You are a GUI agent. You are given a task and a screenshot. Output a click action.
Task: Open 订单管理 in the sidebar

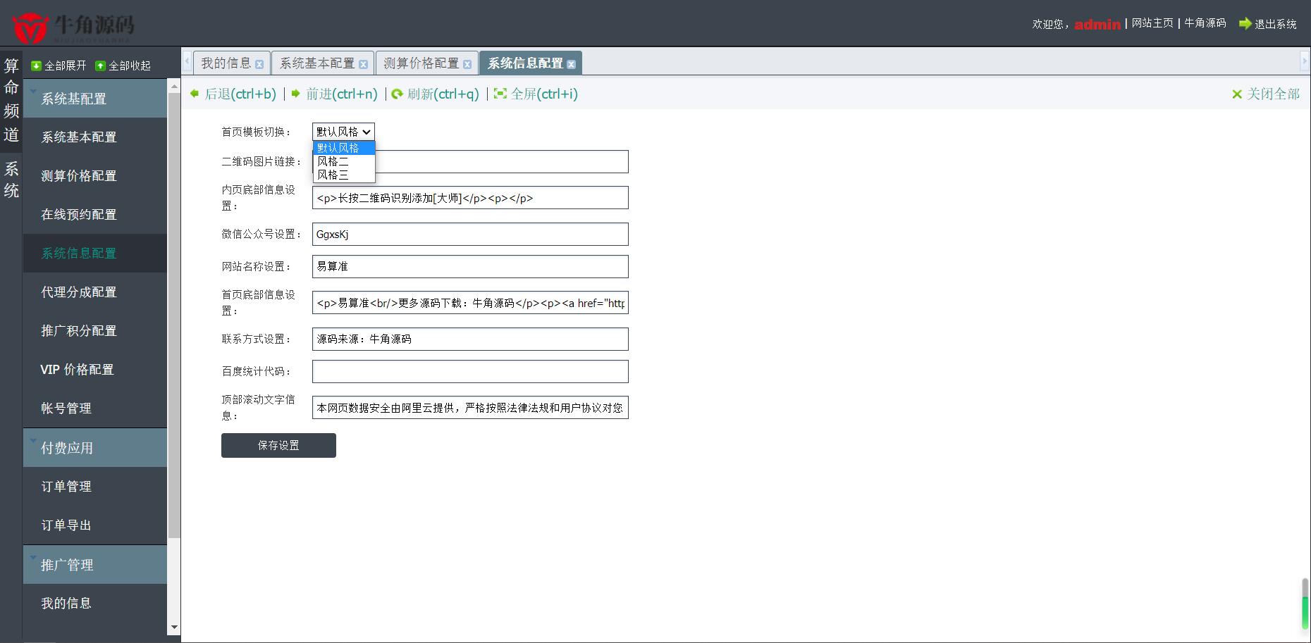tap(95, 487)
